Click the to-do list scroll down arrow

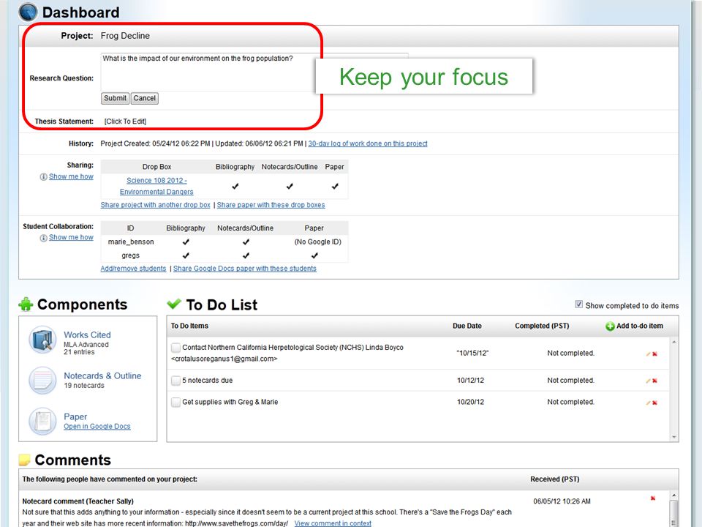[x=673, y=437]
